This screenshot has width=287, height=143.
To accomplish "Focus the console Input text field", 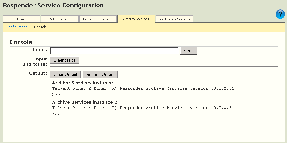I will (114, 51).
